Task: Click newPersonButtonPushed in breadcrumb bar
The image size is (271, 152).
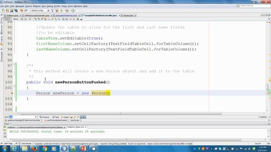Action: coord(57,120)
